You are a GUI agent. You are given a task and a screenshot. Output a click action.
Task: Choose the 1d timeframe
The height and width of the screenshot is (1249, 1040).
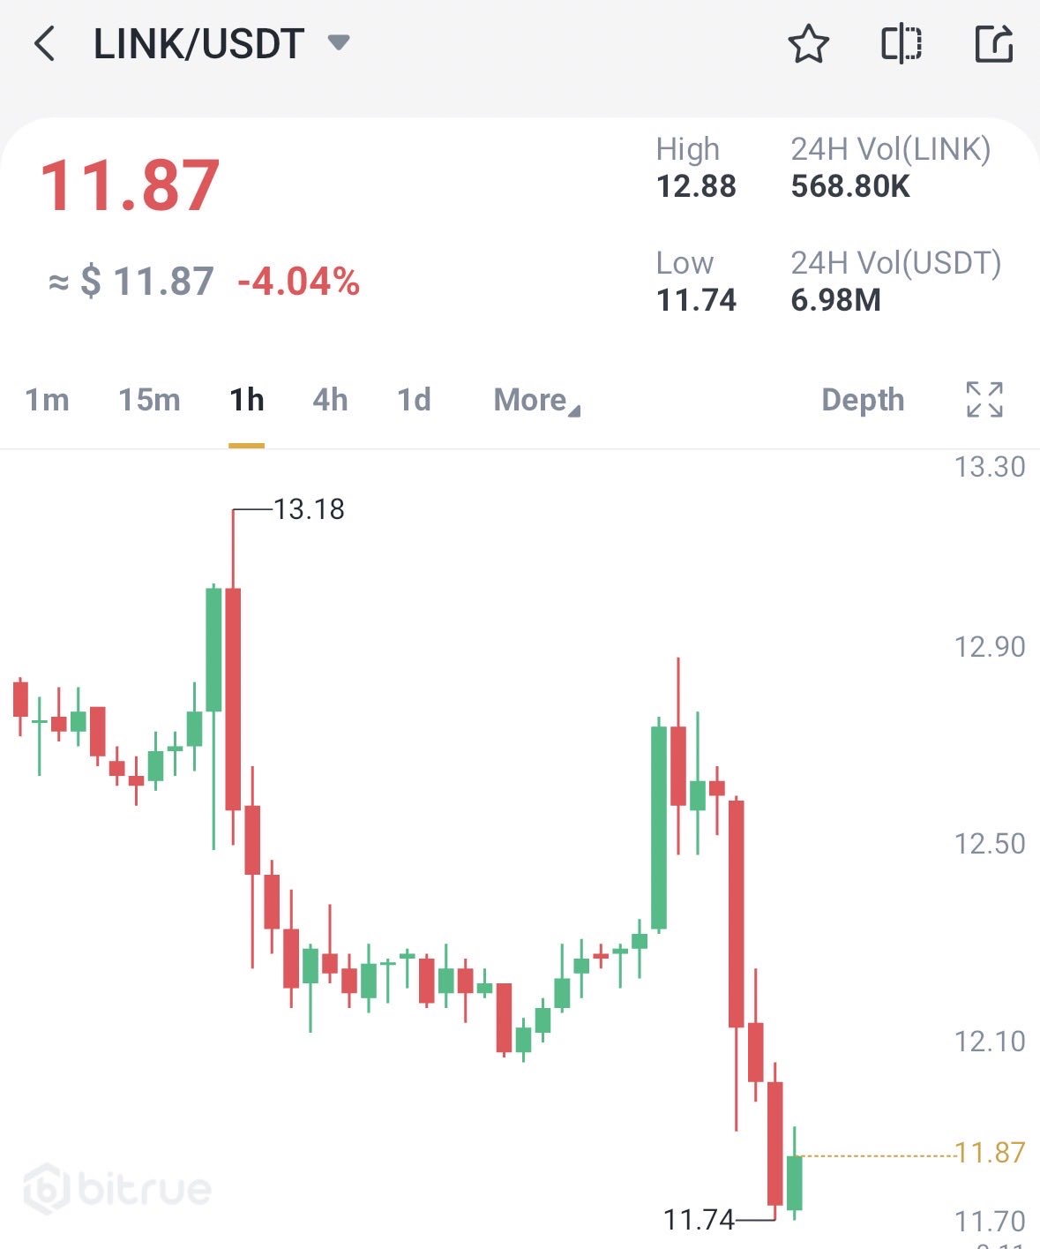point(414,401)
